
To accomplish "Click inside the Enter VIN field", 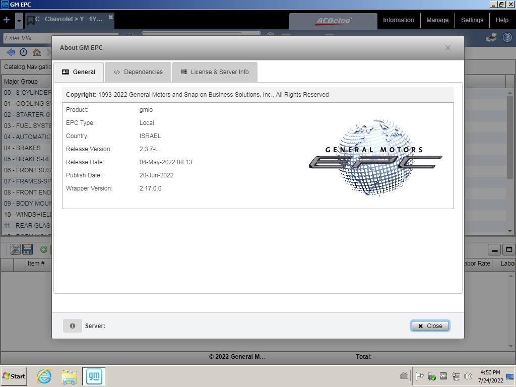I will (30, 38).
